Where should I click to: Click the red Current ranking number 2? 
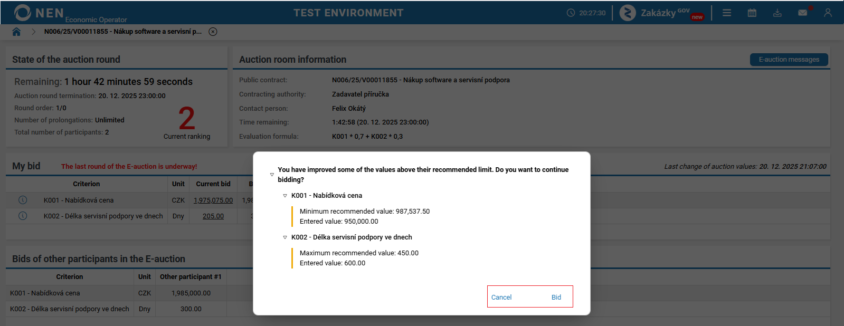(x=187, y=119)
